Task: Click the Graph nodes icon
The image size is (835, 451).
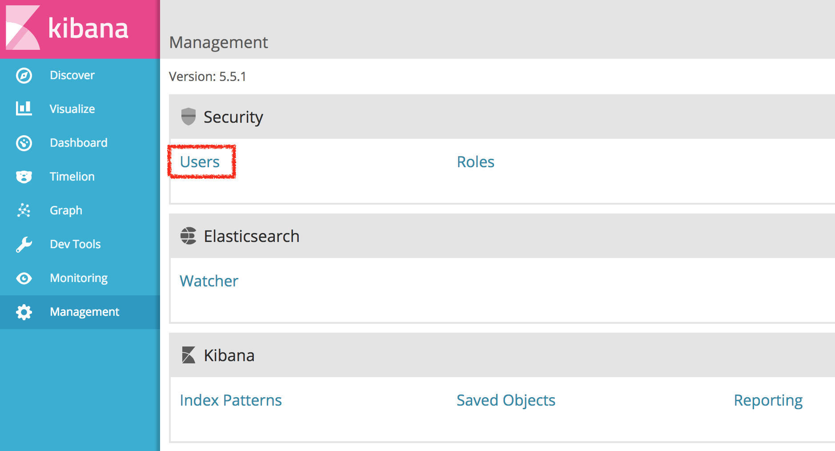Action: pos(24,210)
